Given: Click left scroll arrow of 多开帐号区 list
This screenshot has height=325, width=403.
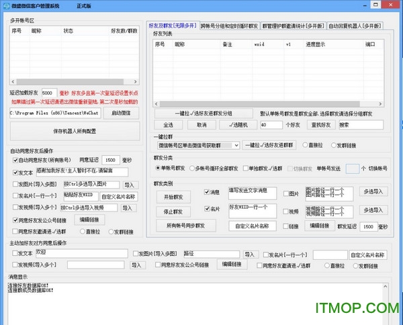Looking at the screenshot, I should [13, 82].
